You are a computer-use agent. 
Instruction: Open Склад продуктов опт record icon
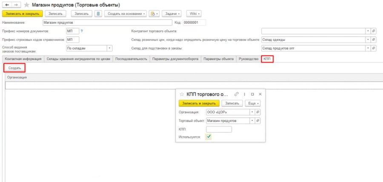[x=374, y=48]
